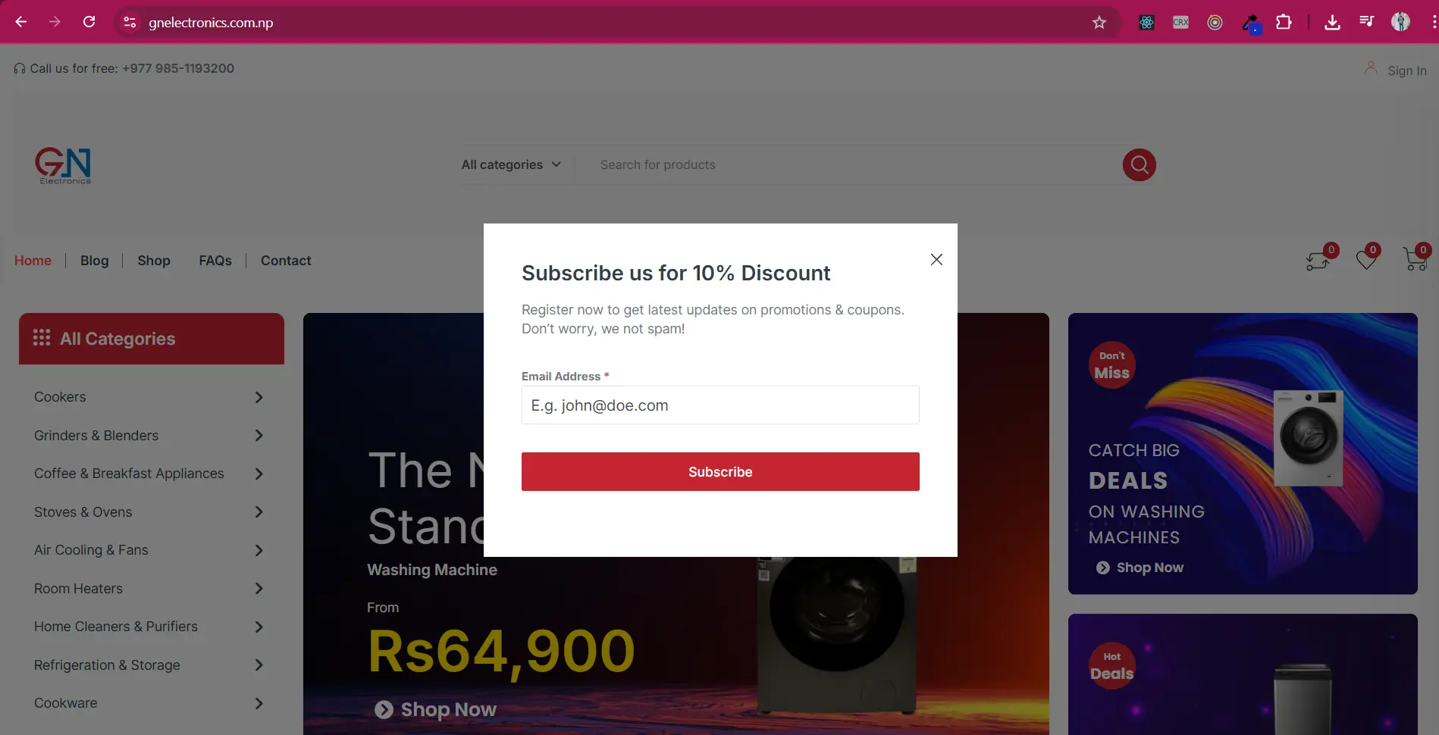Open the browser extensions puzzle icon
This screenshot has width=1439, height=735.
point(1283,22)
